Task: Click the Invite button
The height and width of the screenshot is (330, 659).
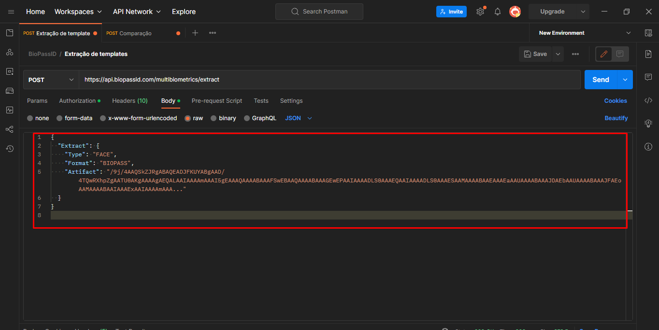Action: pyautogui.click(x=451, y=12)
